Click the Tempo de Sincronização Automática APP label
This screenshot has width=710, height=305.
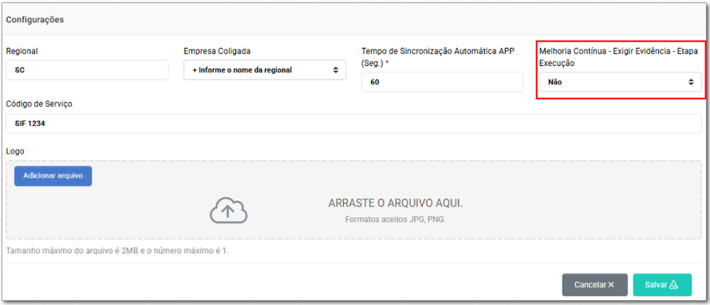438,57
